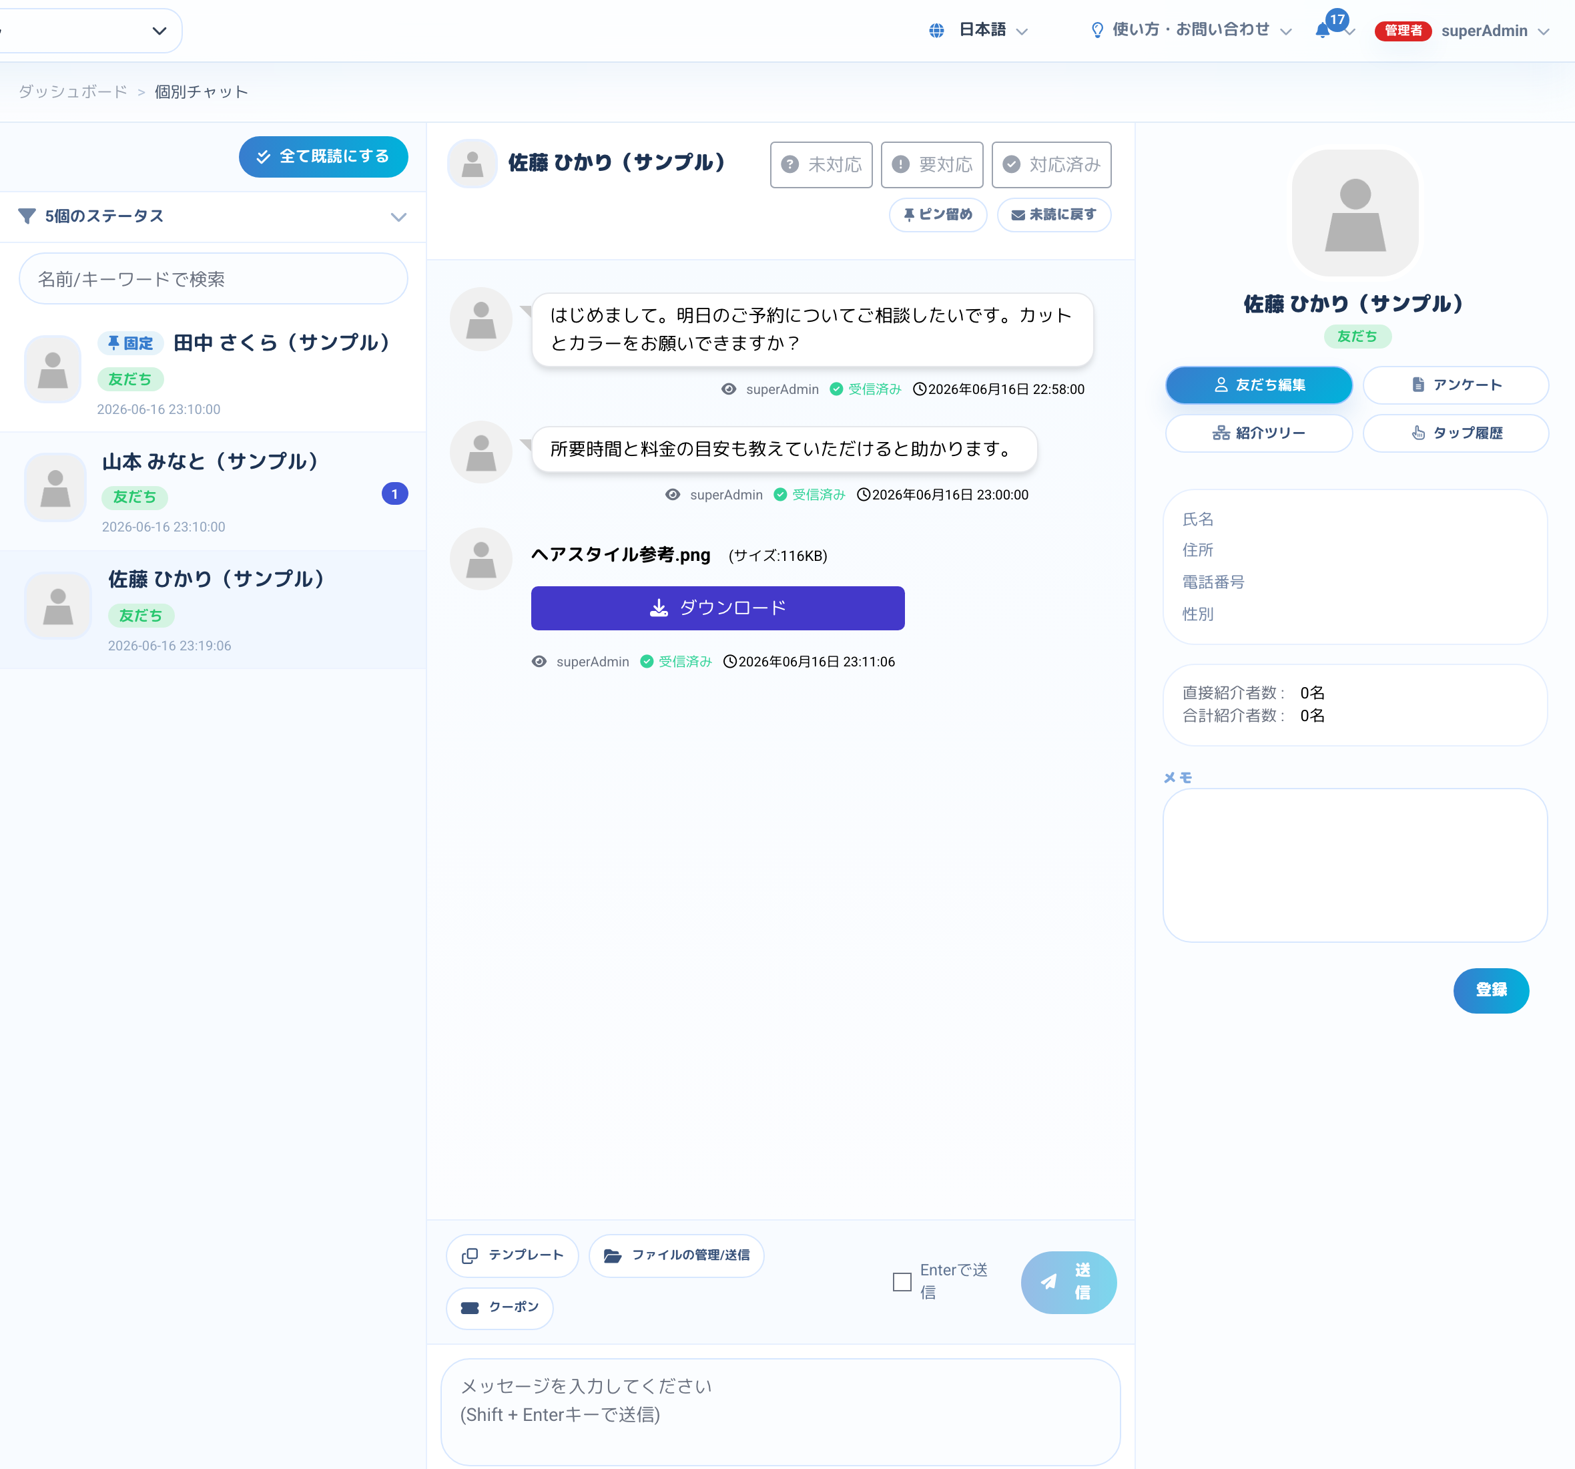Screen dimensions: 1575x1469
Task: Click 田中 さくら avatar in chat list
Action: click(53, 369)
